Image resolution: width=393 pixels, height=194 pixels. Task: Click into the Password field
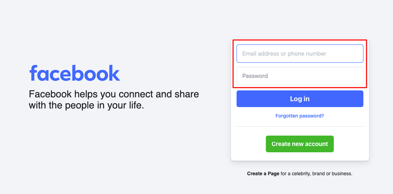[300, 76]
